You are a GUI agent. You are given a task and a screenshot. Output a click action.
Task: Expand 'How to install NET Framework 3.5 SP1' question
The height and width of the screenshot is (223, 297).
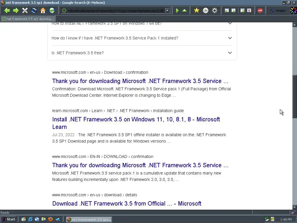click(142, 24)
